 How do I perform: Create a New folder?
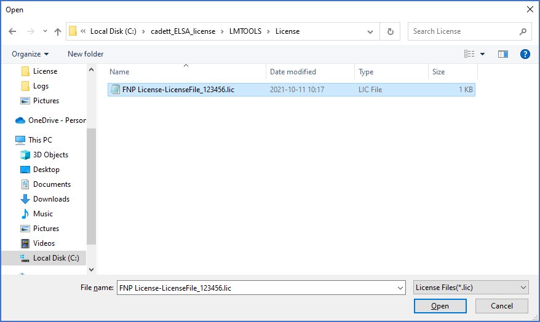point(85,54)
